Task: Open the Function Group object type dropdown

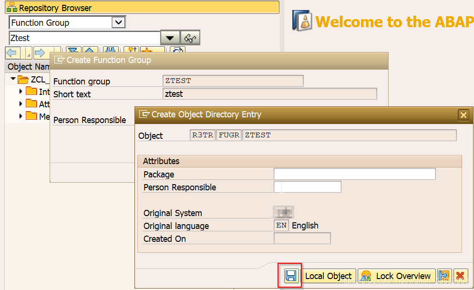Action: tap(119, 22)
